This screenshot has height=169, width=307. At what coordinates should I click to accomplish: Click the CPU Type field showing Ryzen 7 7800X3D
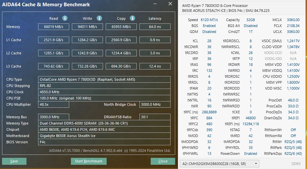click(104, 79)
